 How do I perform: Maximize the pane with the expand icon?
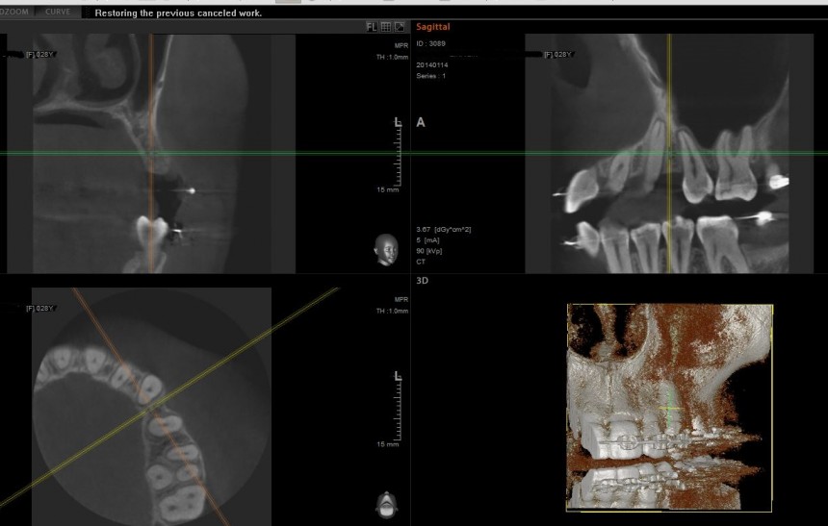(399, 27)
